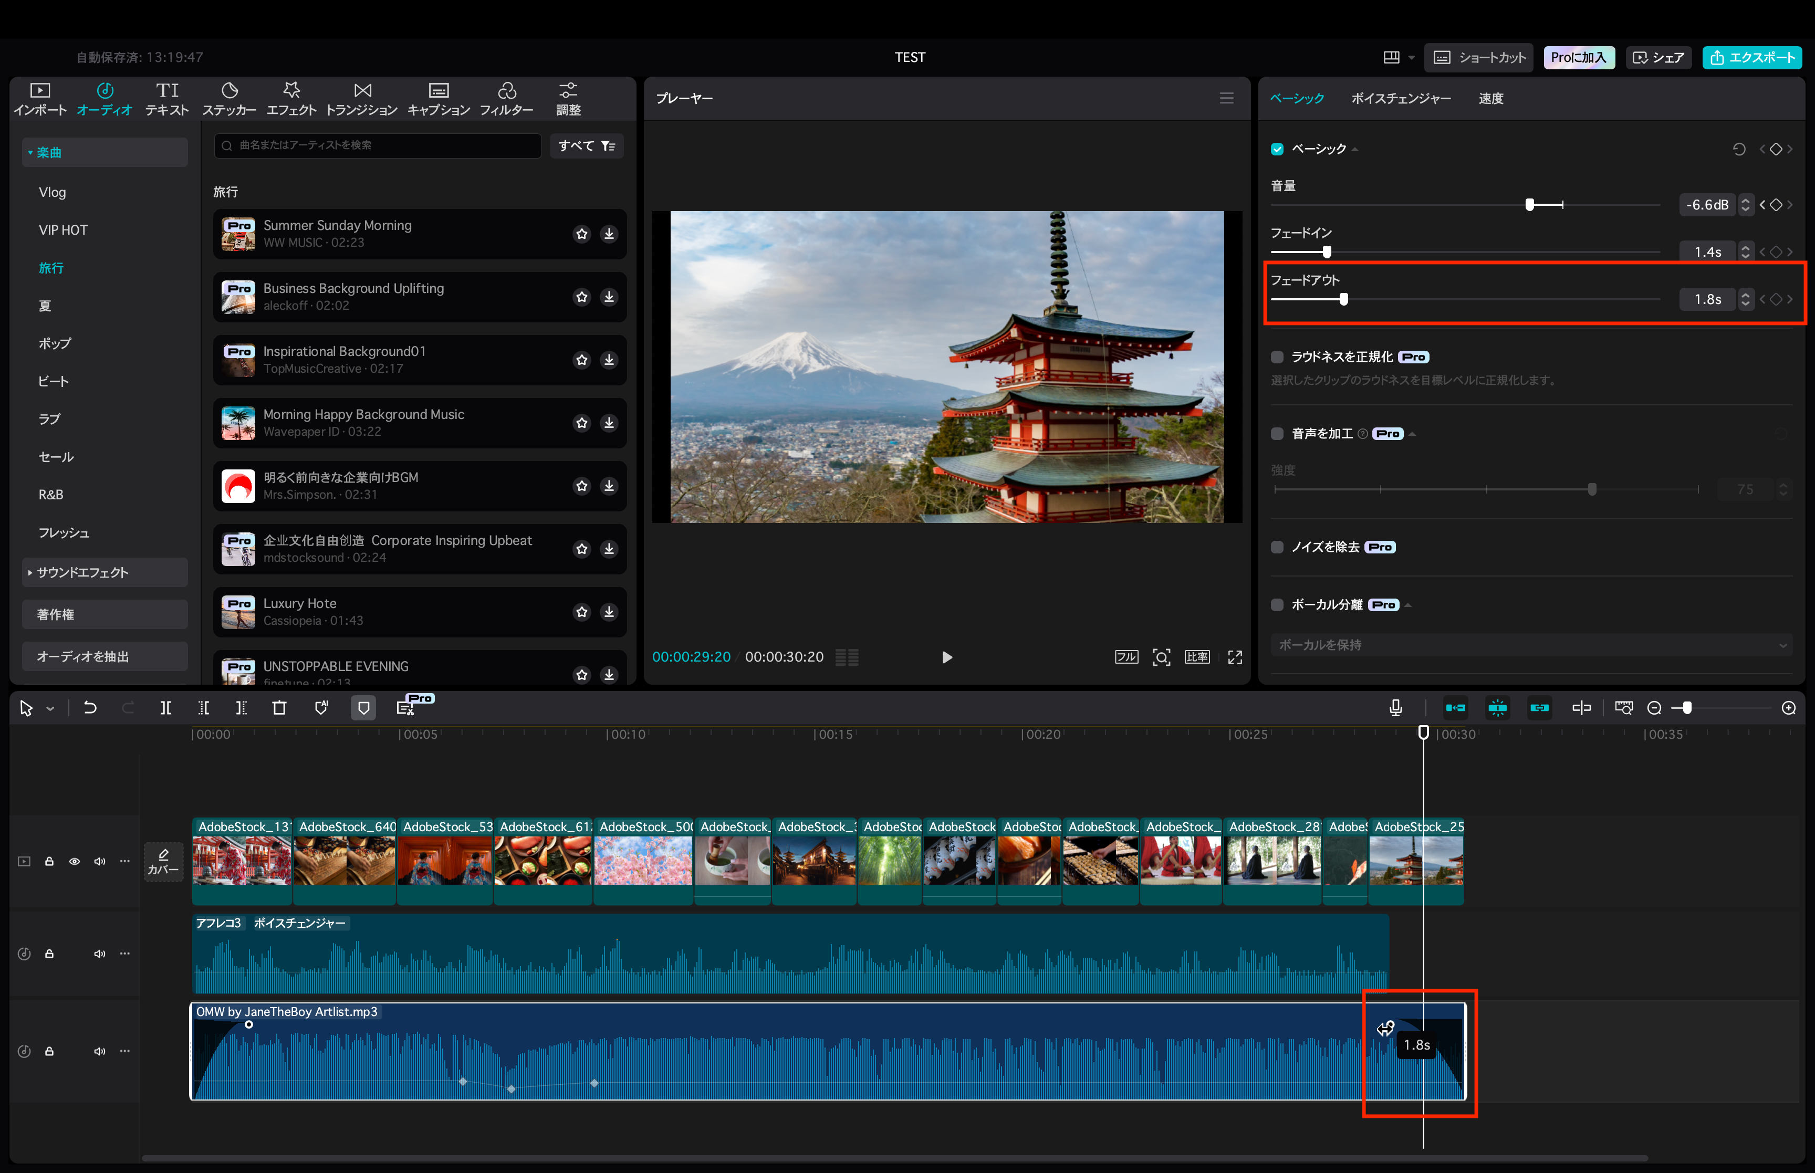The width and height of the screenshot is (1815, 1173).
Task: Open the layout dropdown in top bar
Action: [x=1399, y=57]
